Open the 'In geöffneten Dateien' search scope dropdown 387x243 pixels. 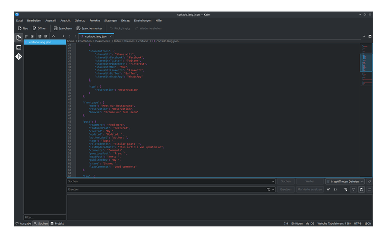[x=345, y=181]
